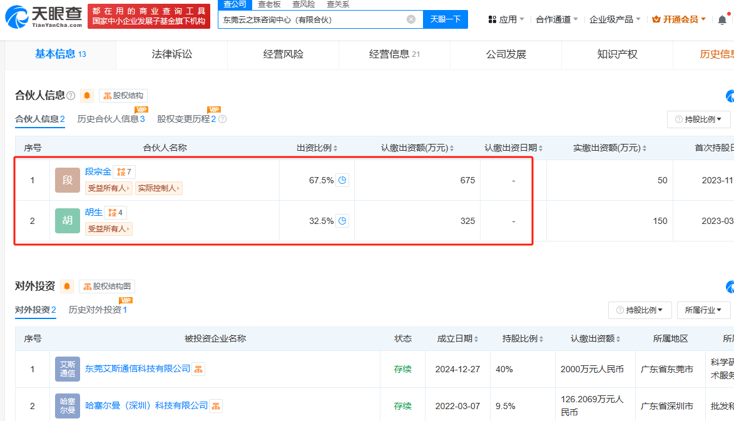Screen dimensions: 734x421
Task: Open 东莞艾斯通信科技有限公司 company link
Action: point(138,368)
